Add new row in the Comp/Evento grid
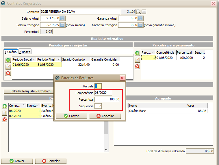Viewport: 219px width, 165px height. tap(5, 106)
